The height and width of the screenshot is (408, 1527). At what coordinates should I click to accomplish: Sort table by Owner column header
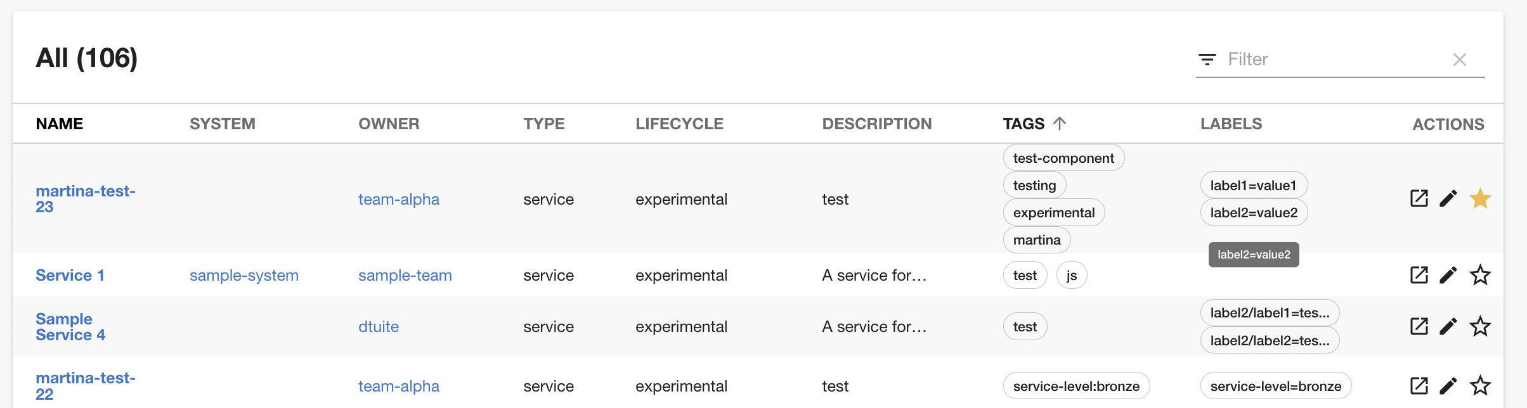click(x=389, y=124)
